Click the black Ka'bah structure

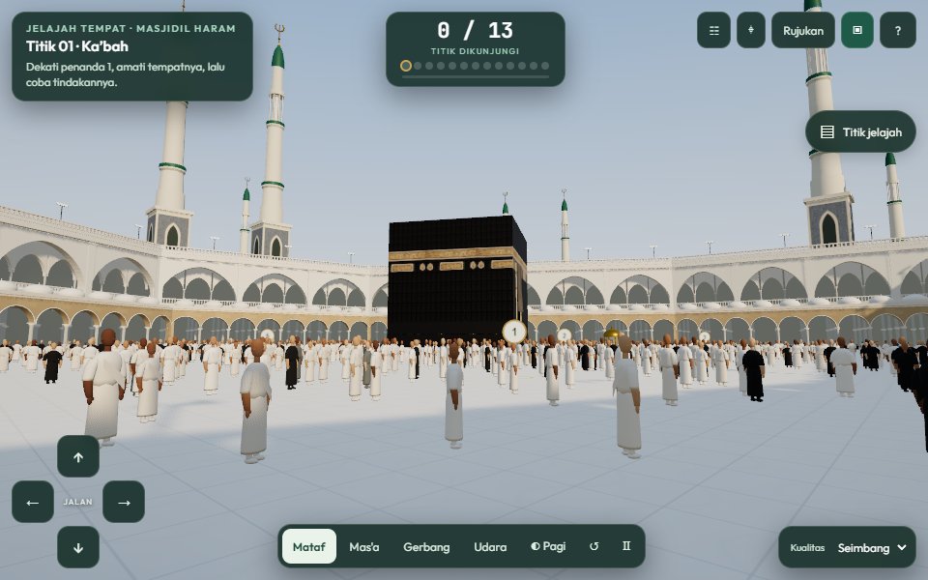[457, 278]
